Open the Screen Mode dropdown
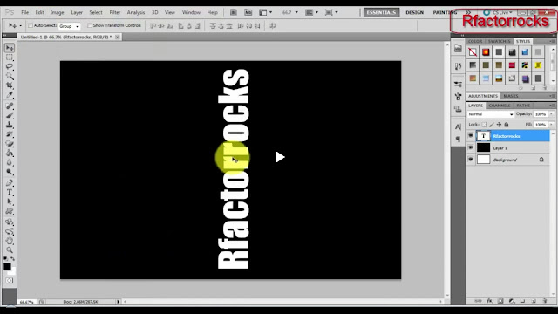The height and width of the screenshot is (314, 558). [331, 12]
